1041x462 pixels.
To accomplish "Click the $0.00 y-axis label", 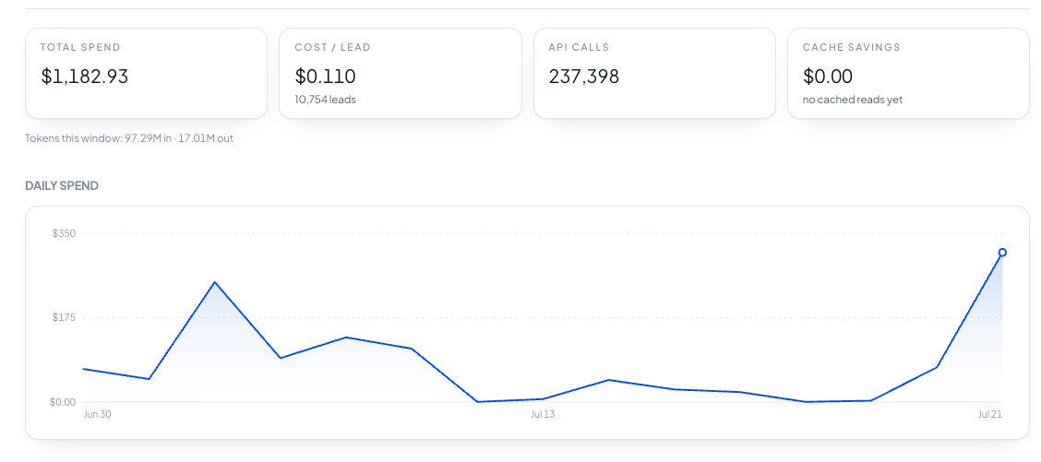I will click(x=63, y=402).
